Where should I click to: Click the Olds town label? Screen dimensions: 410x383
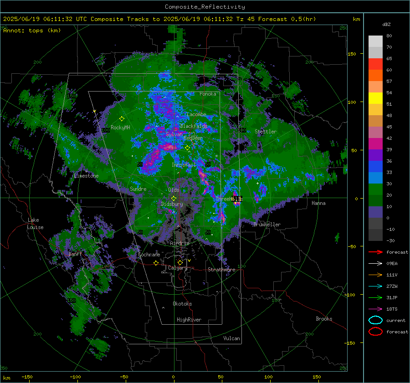174,190
